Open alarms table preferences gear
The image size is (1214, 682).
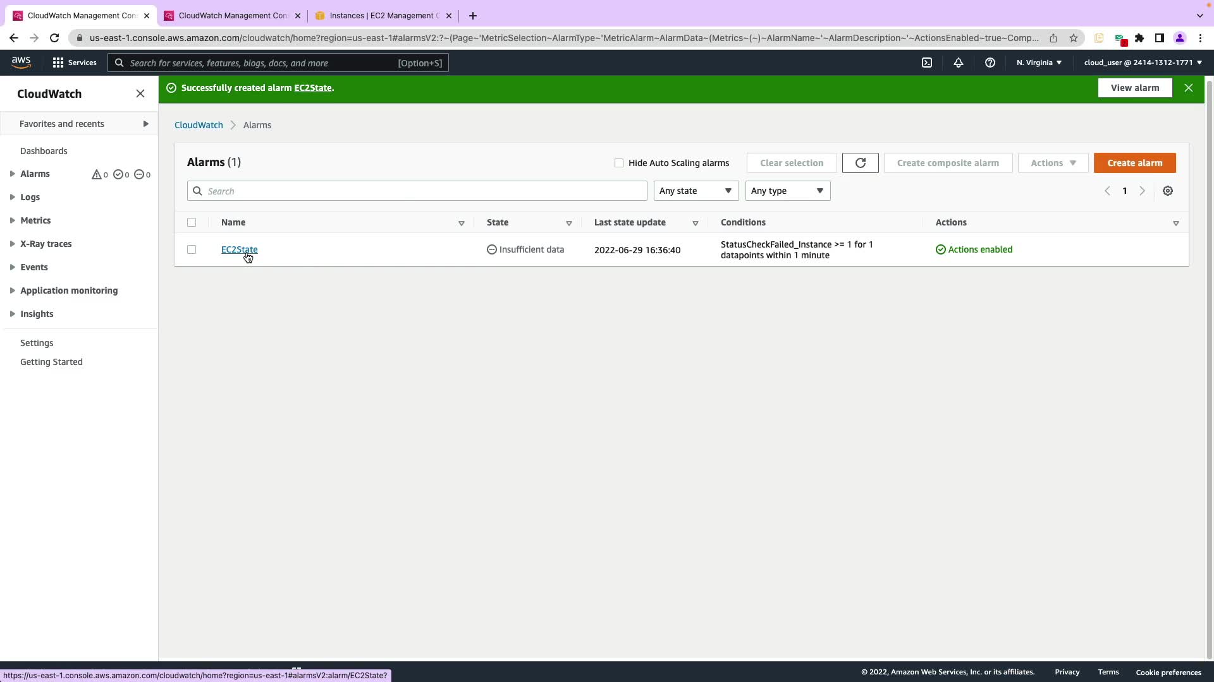[1167, 191]
